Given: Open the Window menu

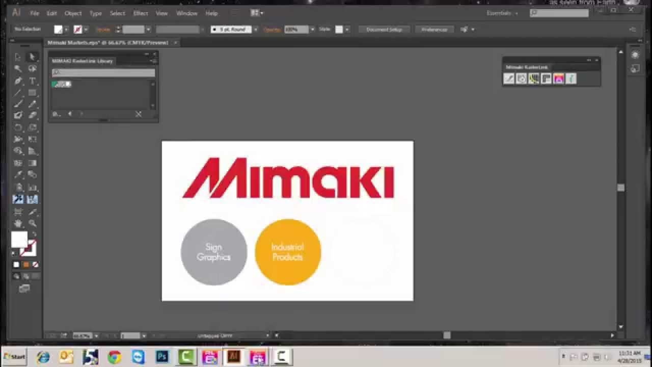Looking at the screenshot, I should coord(186,13).
